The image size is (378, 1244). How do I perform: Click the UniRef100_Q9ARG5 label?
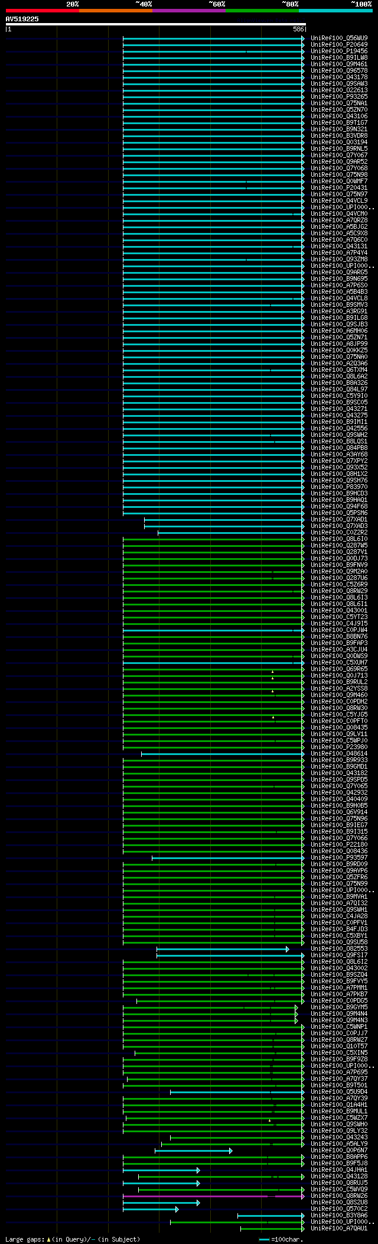339,272
